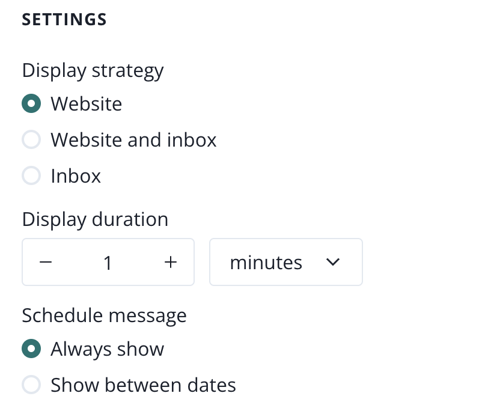Screen dimensions: 488x411
Task: Select the Website and inbox radio button
Action: click(x=31, y=140)
